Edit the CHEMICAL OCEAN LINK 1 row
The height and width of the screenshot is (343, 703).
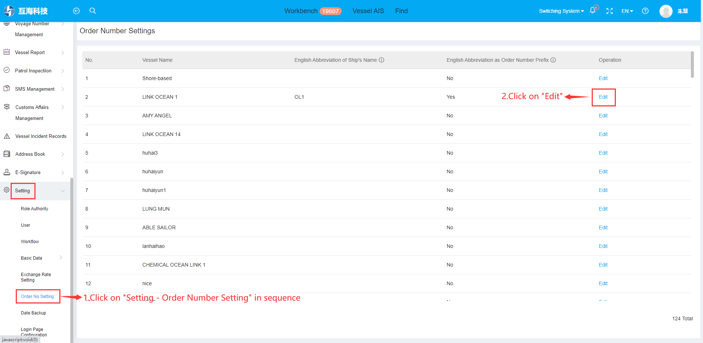(x=603, y=265)
